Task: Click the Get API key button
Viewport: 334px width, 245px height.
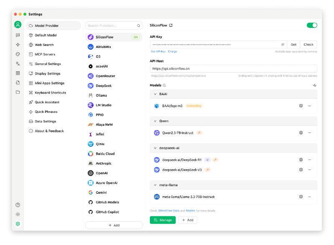Action: 294,45
